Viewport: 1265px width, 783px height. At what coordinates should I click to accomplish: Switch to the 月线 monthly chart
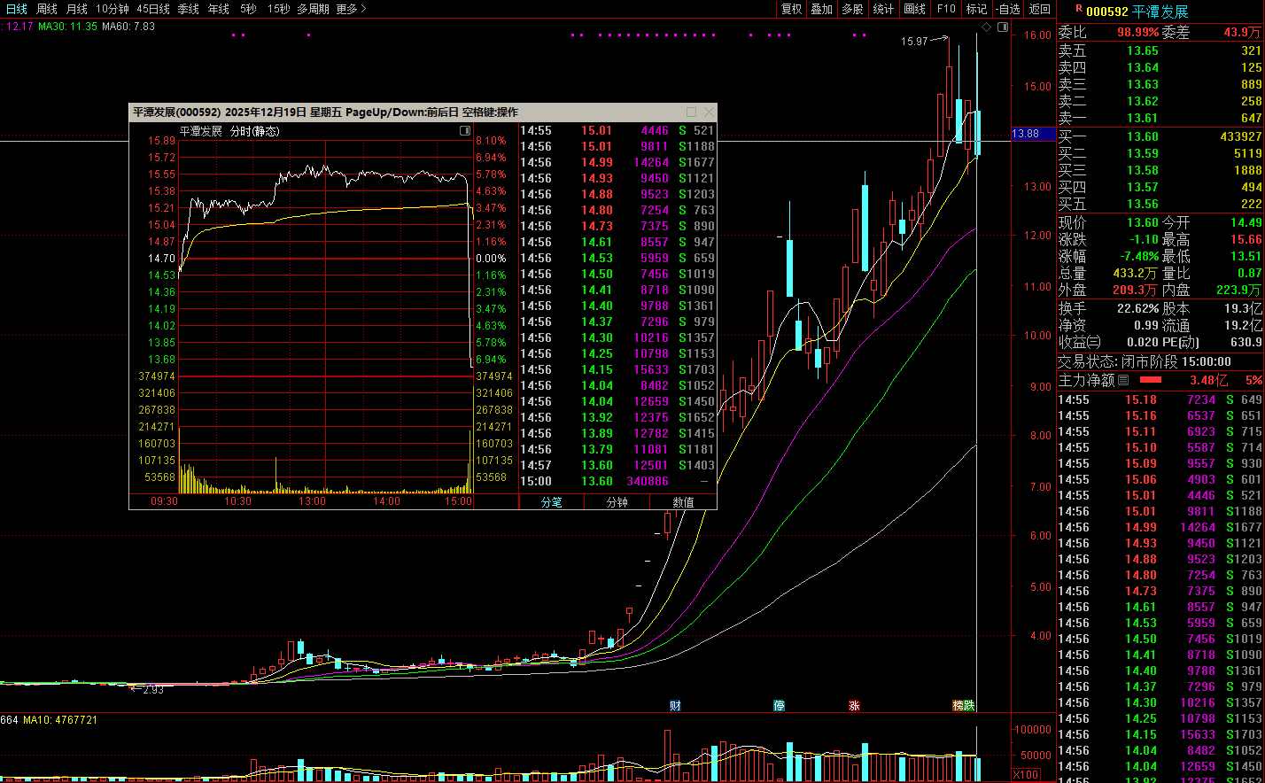click(77, 9)
